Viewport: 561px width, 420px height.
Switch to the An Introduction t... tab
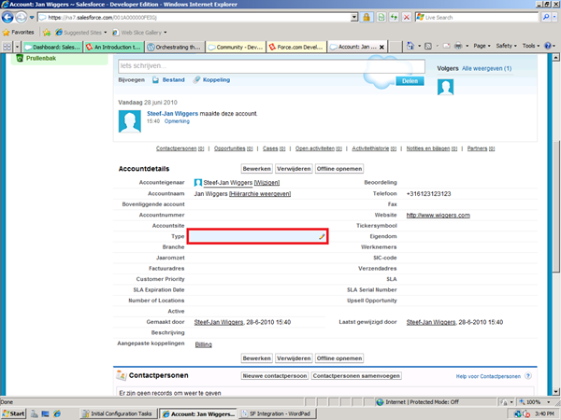[x=114, y=47]
